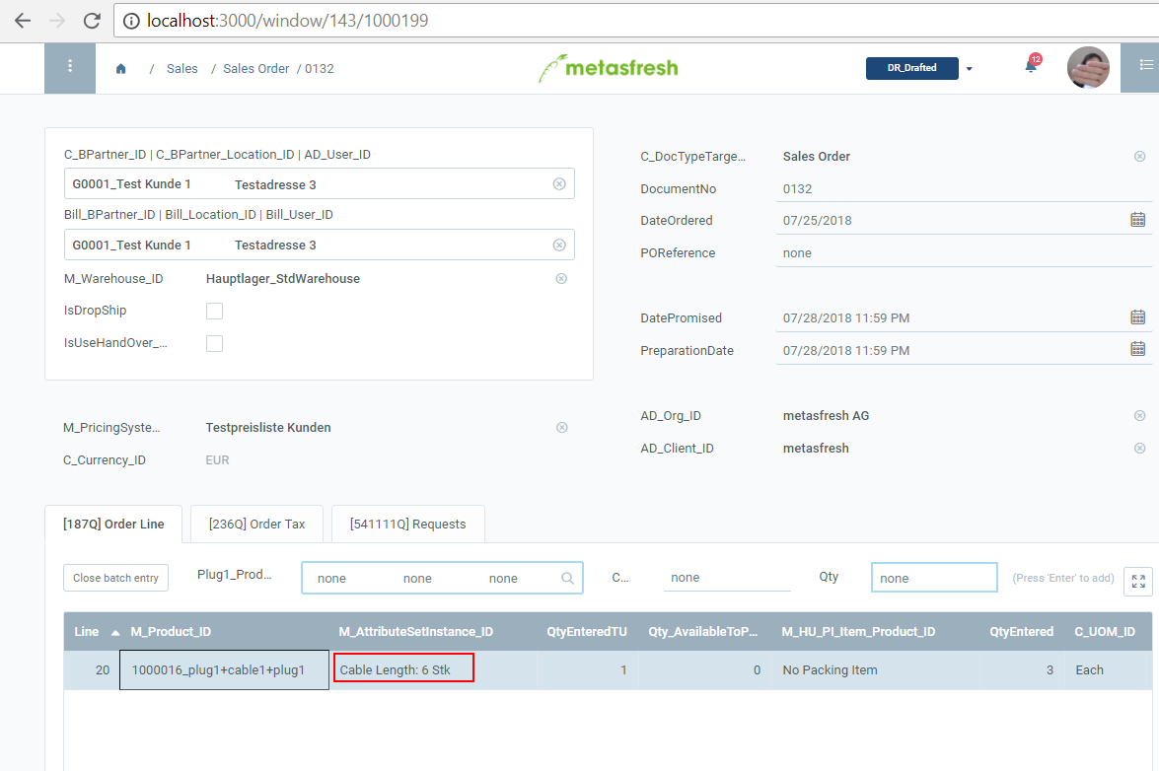Open the notifications bell
The width and height of the screenshot is (1159, 771).
pyautogui.click(x=1031, y=66)
